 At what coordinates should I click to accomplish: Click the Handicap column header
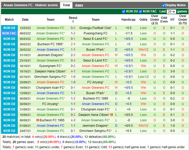tap(128, 20)
